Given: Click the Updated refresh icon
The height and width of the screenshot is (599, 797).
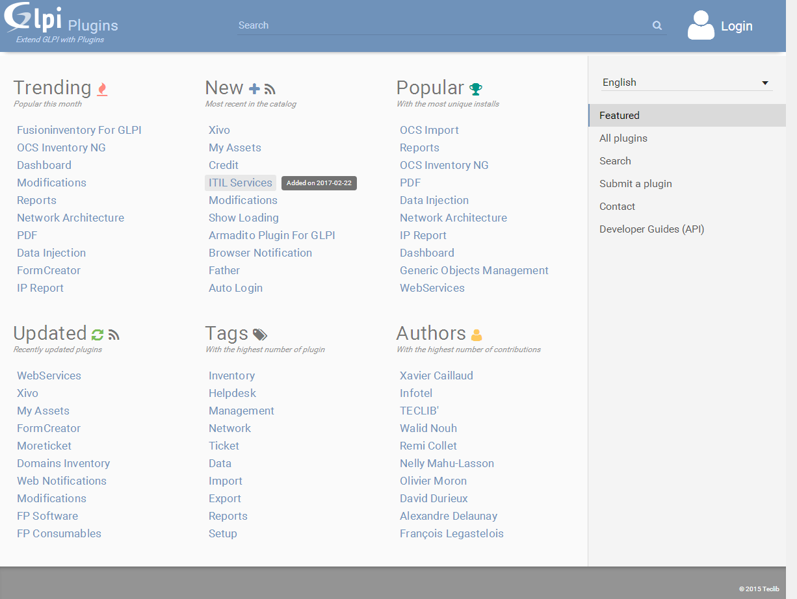Looking at the screenshot, I should click(x=98, y=335).
